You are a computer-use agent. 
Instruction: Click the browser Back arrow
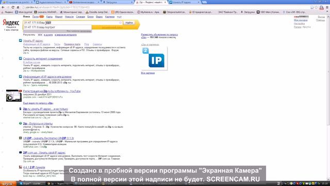pyautogui.click(x=3, y=7)
